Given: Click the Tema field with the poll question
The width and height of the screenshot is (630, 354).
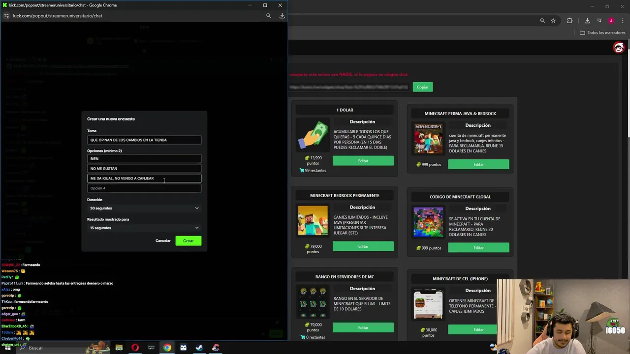Looking at the screenshot, I should click(144, 140).
